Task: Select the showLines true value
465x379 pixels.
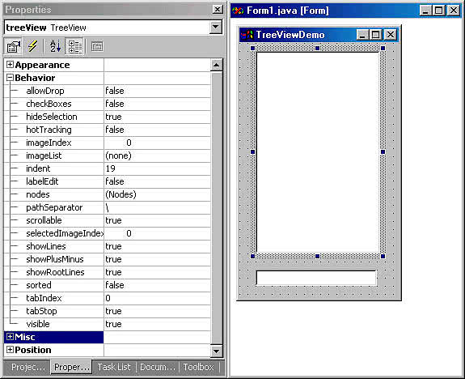Action: tap(157, 246)
